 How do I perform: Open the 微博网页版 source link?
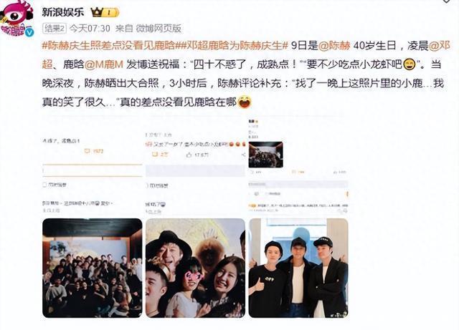click(158, 29)
